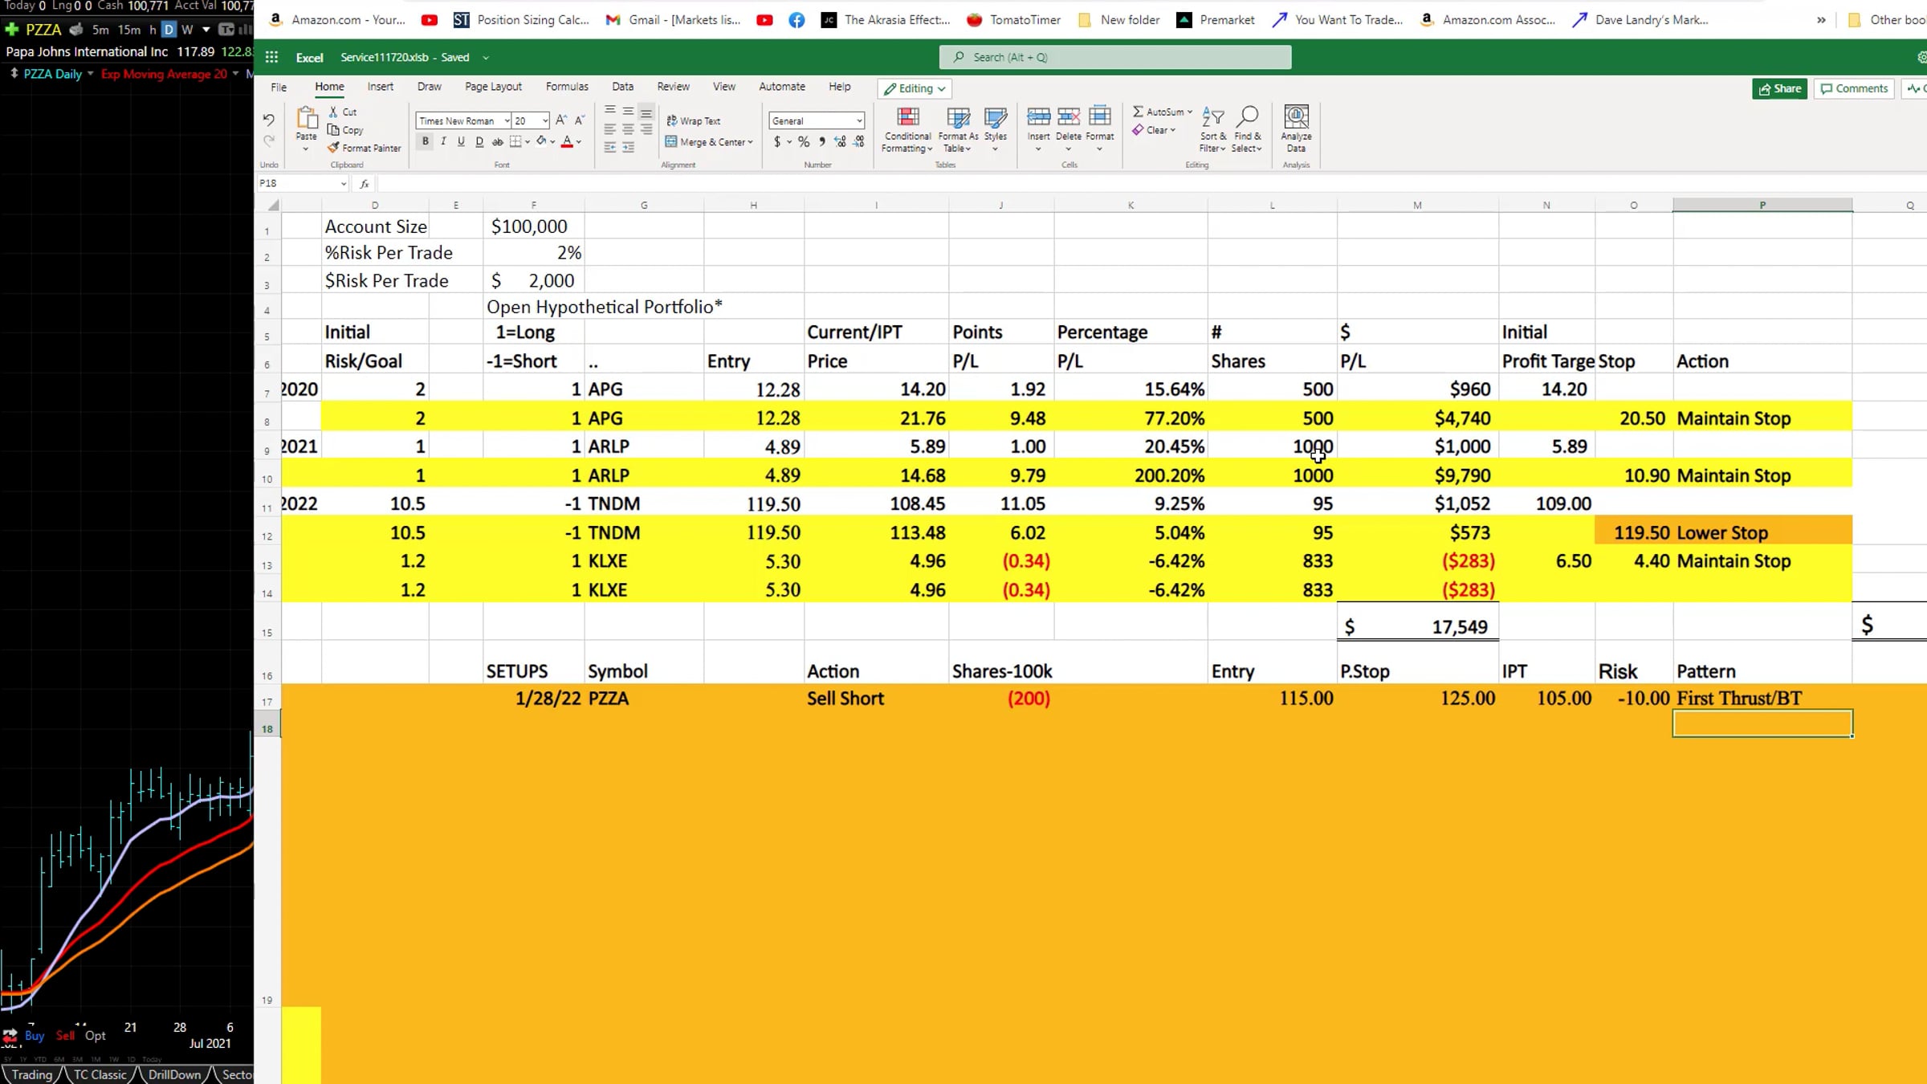This screenshot has height=1084, width=1927.
Task: Click the fill color bucket swatch
Action: [541, 142]
